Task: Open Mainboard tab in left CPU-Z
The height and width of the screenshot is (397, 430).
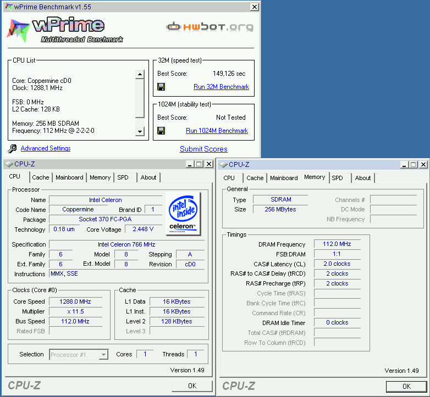Action: click(69, 177)
